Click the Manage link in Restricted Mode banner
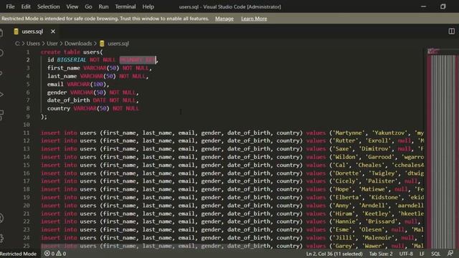The height and width of the screenshot is (258, 459). point(224,19)
